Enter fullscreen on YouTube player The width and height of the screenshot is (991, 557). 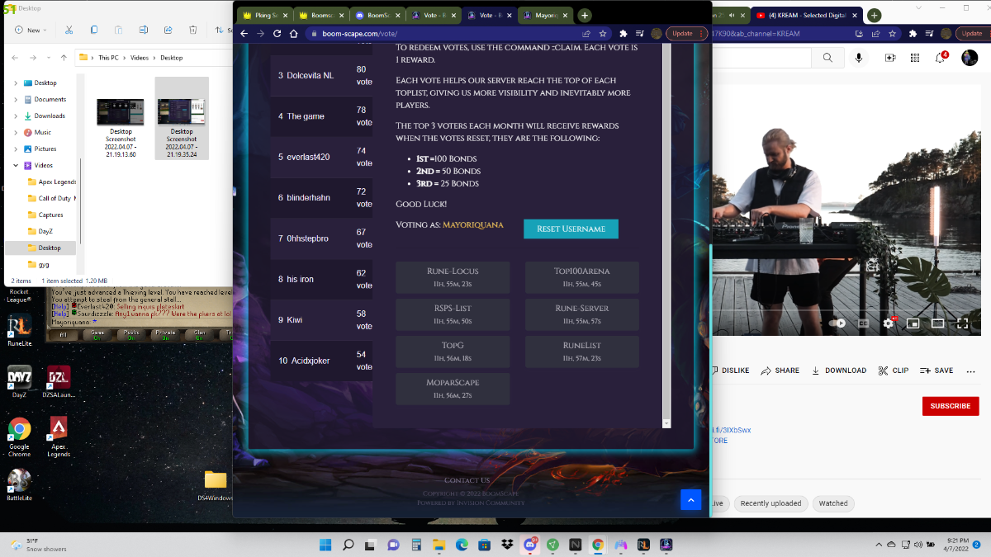point(962,323)
